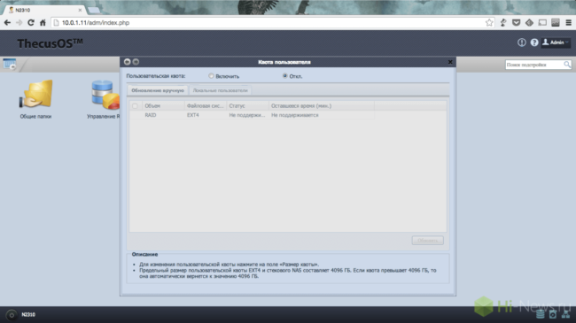The image size is (576, 323).
Task: Click the browser back arrow
Action: tap(7, 23)
